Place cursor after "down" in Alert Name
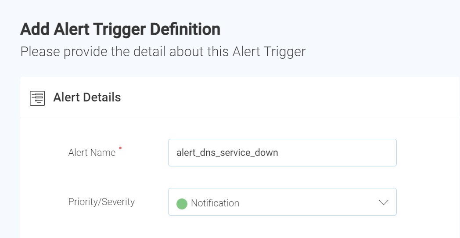 (x=279, y=153)
